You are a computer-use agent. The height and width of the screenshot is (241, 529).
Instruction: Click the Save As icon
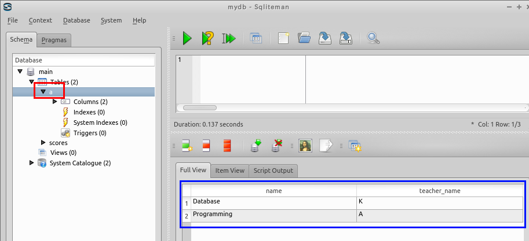click(346, 38)
